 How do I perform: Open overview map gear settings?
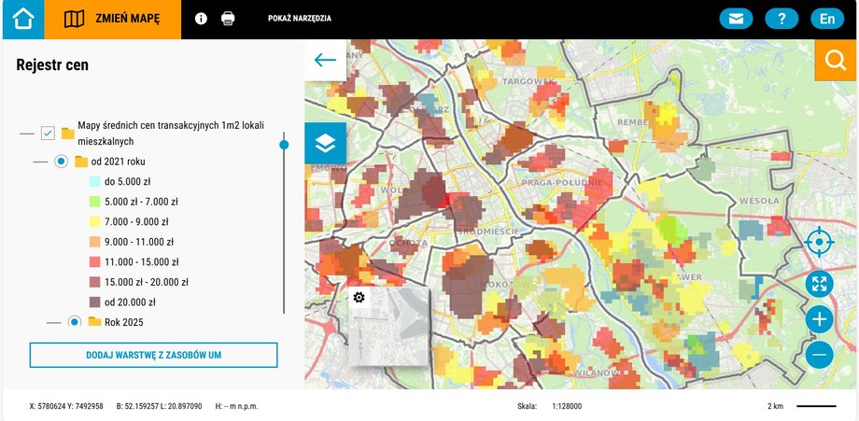click(x=359, y=298)
